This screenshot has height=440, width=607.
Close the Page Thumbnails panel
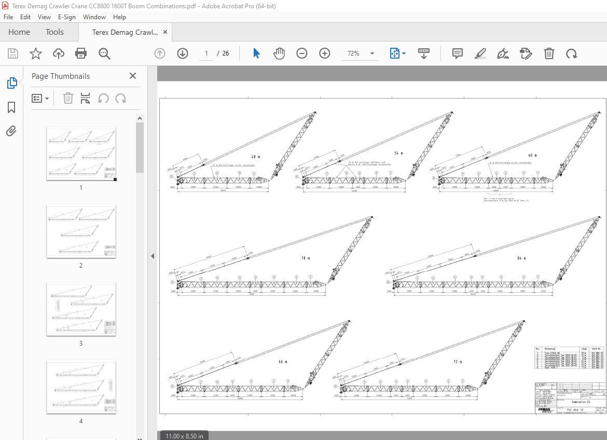click(133, 76)
